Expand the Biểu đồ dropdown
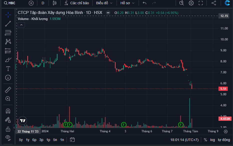The width and height of the screenshot is (233, 146). pos(104,3)
